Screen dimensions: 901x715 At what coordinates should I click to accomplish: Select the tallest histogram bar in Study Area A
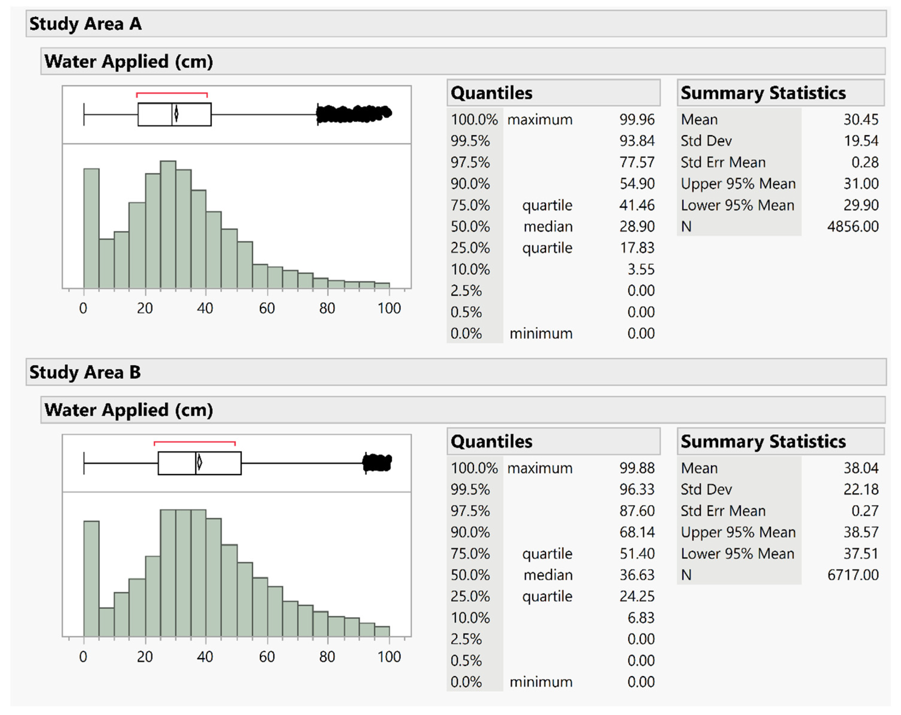pyautogui.click(x=168, y=225)
